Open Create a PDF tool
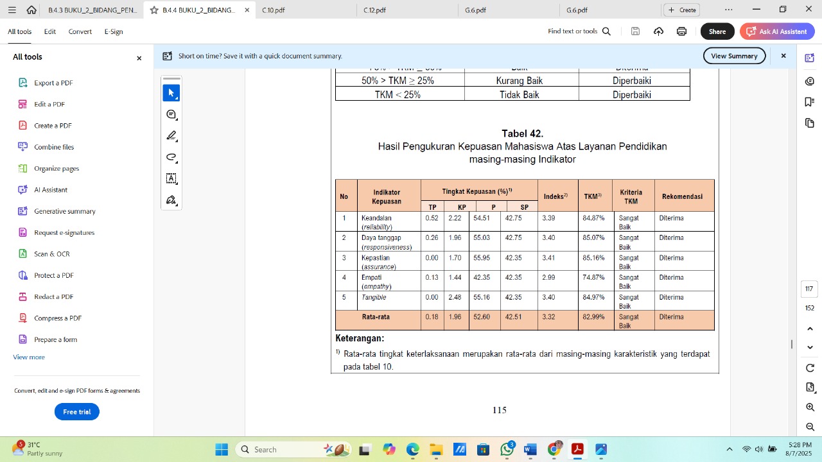Screen dimensions: 822x462 click(53, 126)
